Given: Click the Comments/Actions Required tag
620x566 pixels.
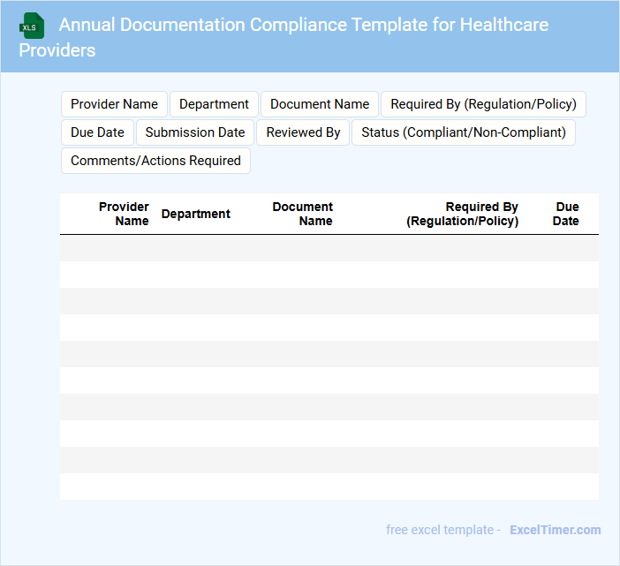Looking at the screenshot, I should pos(155,161).
